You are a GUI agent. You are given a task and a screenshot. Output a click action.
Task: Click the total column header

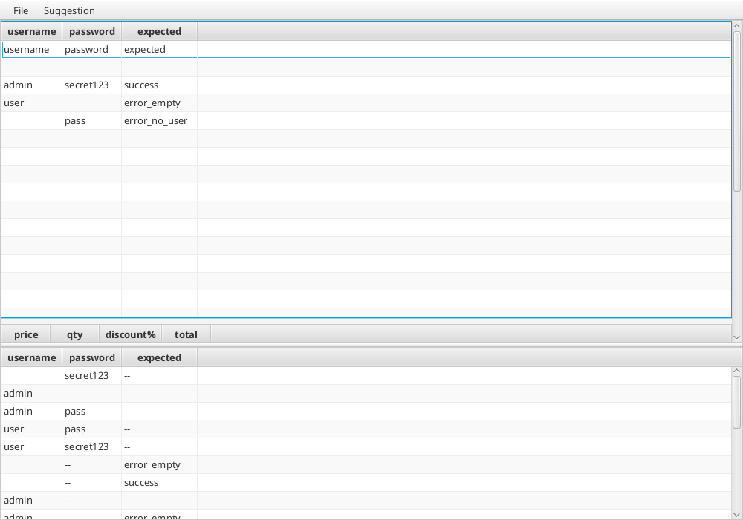(186, 334)
